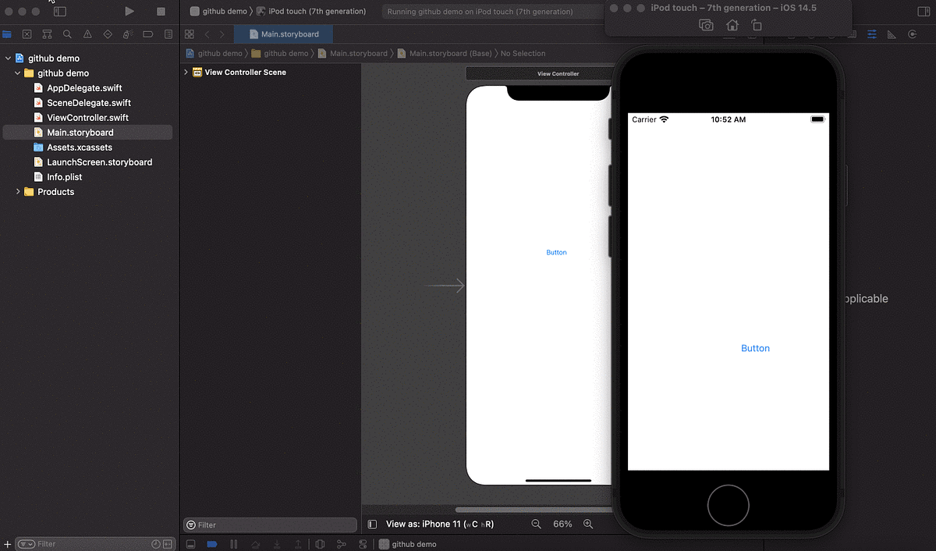This screenshot has height=551, width=936.
Task: Open the Find navigator magnifying glass
Action: (x=67, y=34)
